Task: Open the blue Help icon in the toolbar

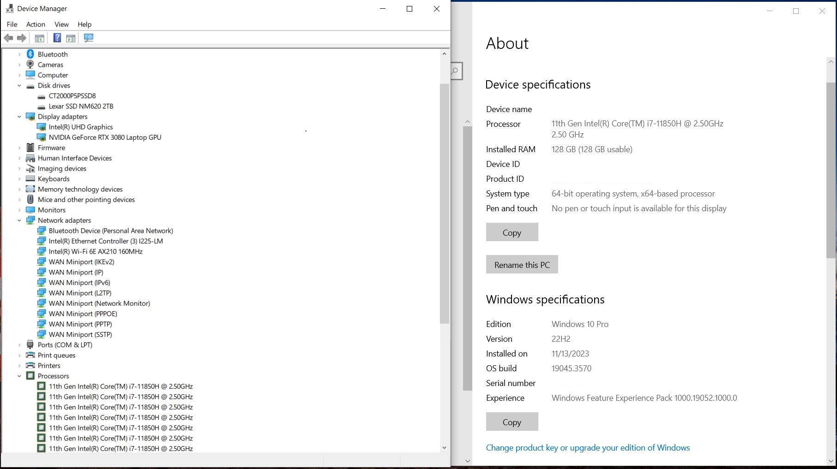Action: (x=57, y=38)
